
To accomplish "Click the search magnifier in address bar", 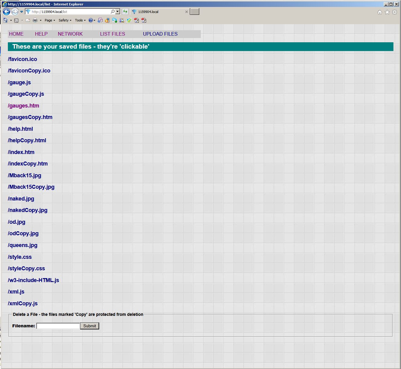I will click(112, 12).
